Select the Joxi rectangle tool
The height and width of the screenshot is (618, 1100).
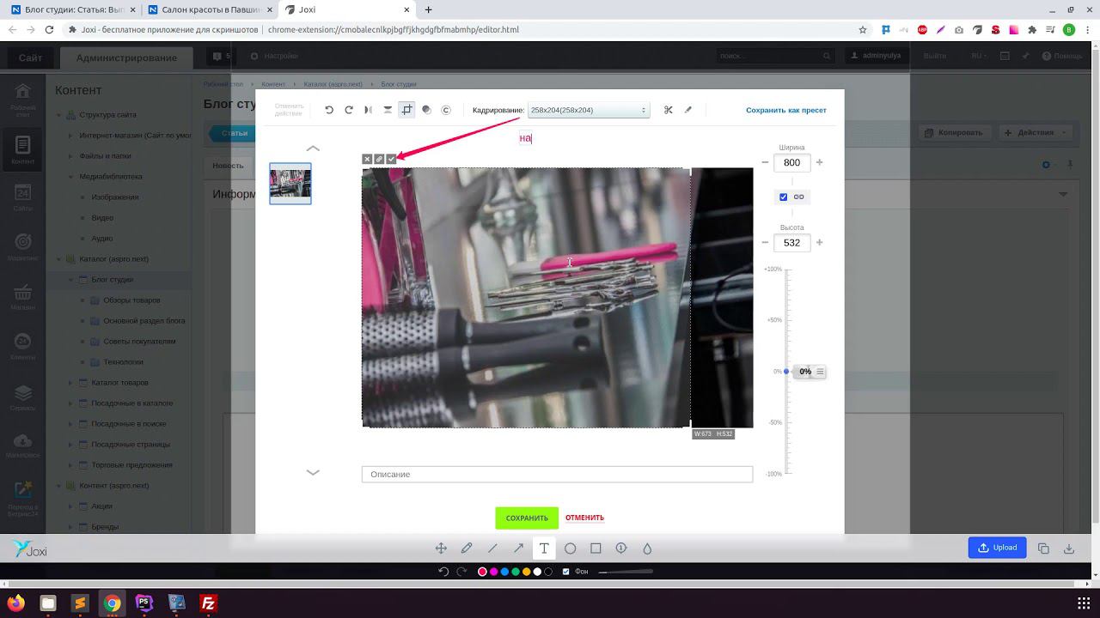pos(596,548)
